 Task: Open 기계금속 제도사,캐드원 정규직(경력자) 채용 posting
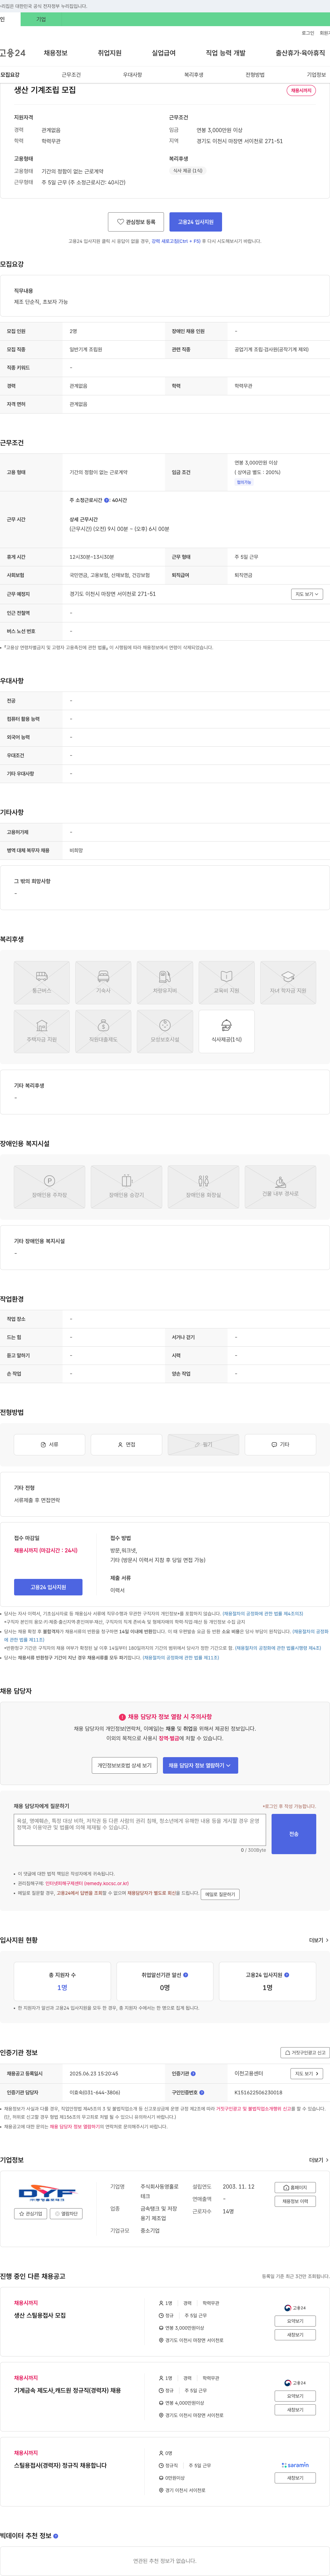click(67, 2390)
